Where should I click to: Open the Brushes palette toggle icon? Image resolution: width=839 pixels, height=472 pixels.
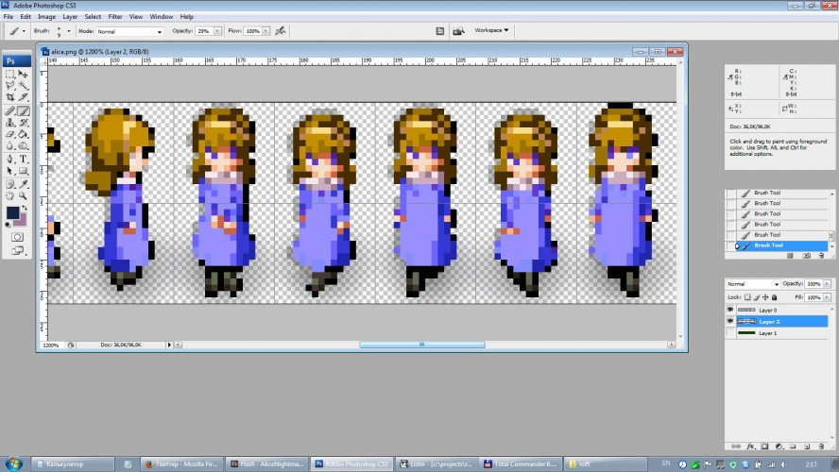click(x=439, y=31)
